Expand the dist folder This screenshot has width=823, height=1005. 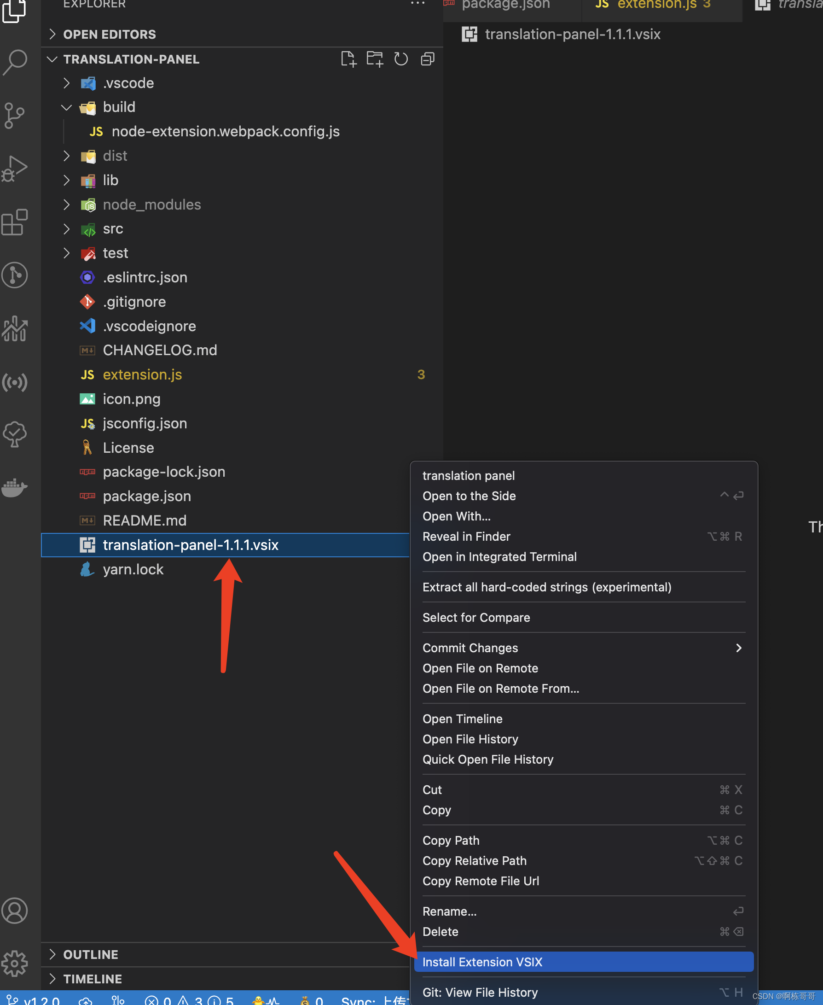coord(242,156)
